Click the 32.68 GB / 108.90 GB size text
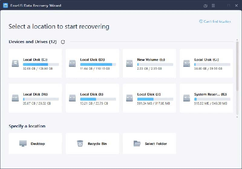Viewport: 242px width, 169px height. pos(38,68)
